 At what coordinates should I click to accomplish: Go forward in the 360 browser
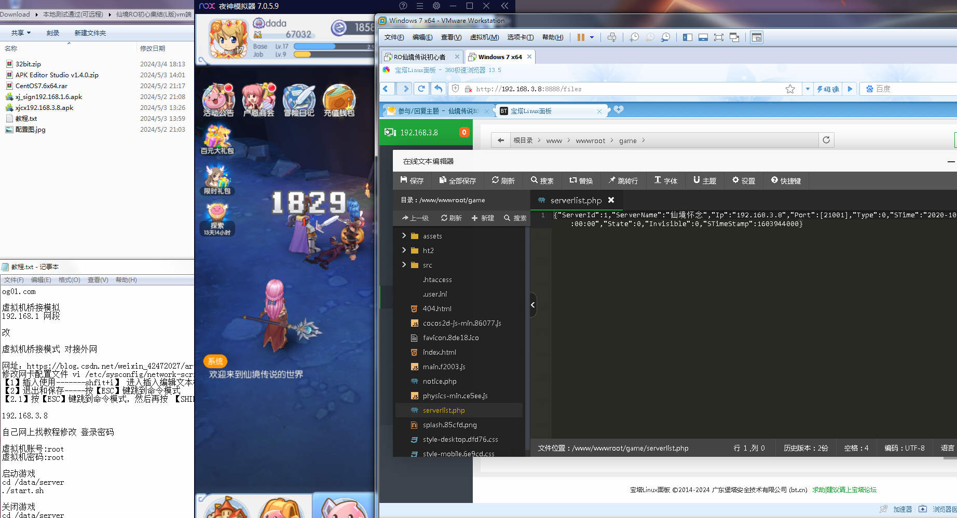(x=406, y=89)
